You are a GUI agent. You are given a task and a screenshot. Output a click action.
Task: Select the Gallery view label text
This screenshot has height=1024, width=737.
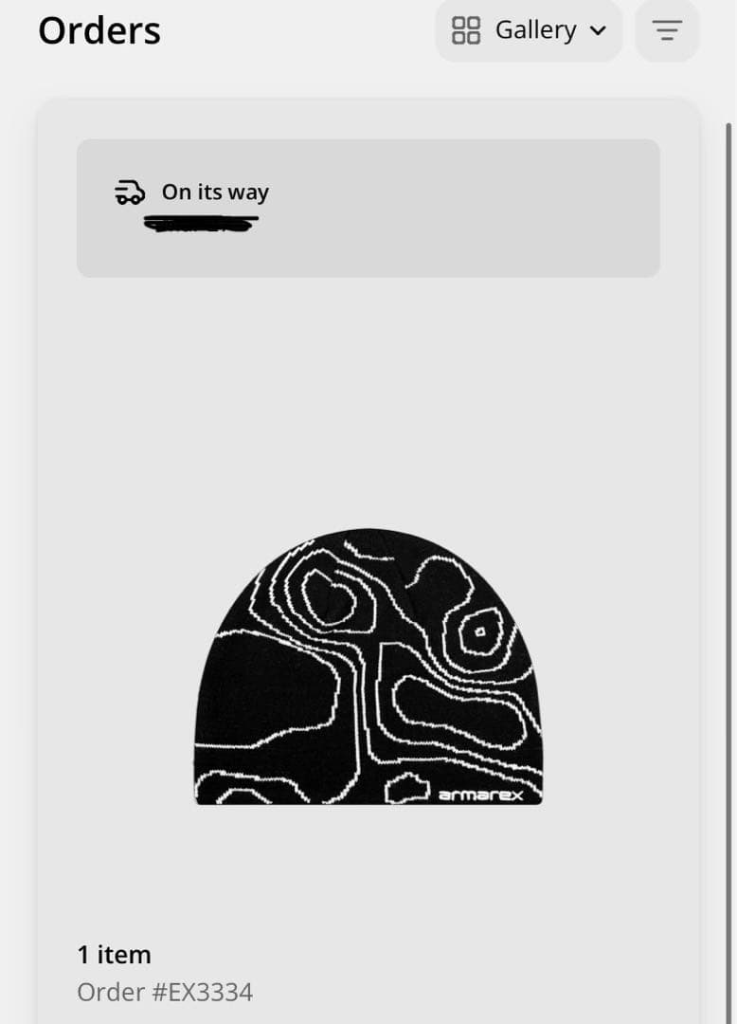coord(536,30)
